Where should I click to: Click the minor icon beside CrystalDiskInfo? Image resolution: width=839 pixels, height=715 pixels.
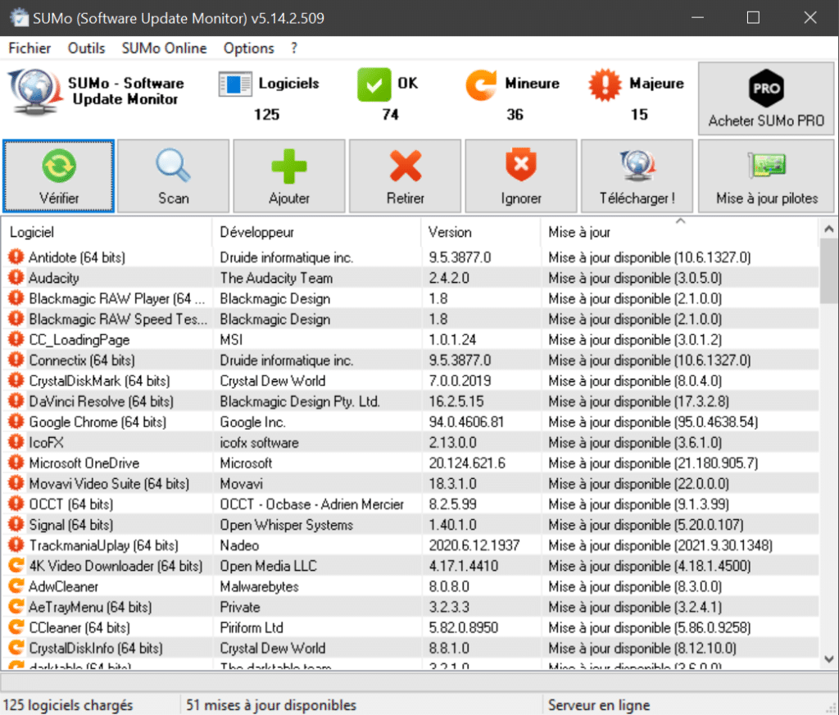(x=16, y=648)
